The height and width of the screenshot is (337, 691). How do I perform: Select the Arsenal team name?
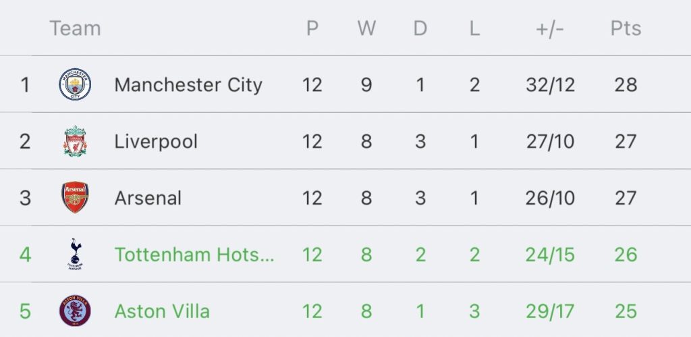coord(148,198)
